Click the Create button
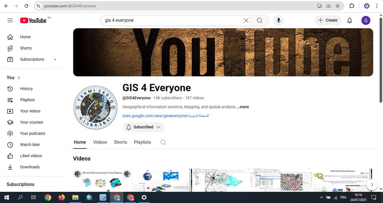This screenshot has width=383, height=203. point(328,20)
